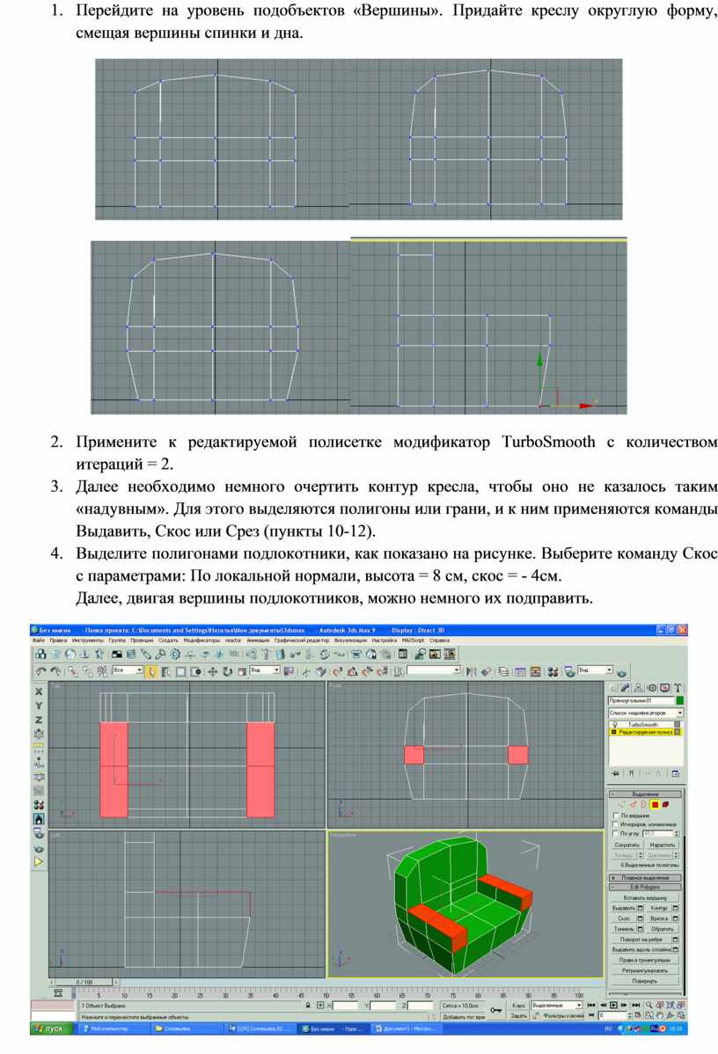Switch to the Modify command panel
The height and width of the screenshot is (1054, 718).
pyautogui.click(x=626, y=688)
